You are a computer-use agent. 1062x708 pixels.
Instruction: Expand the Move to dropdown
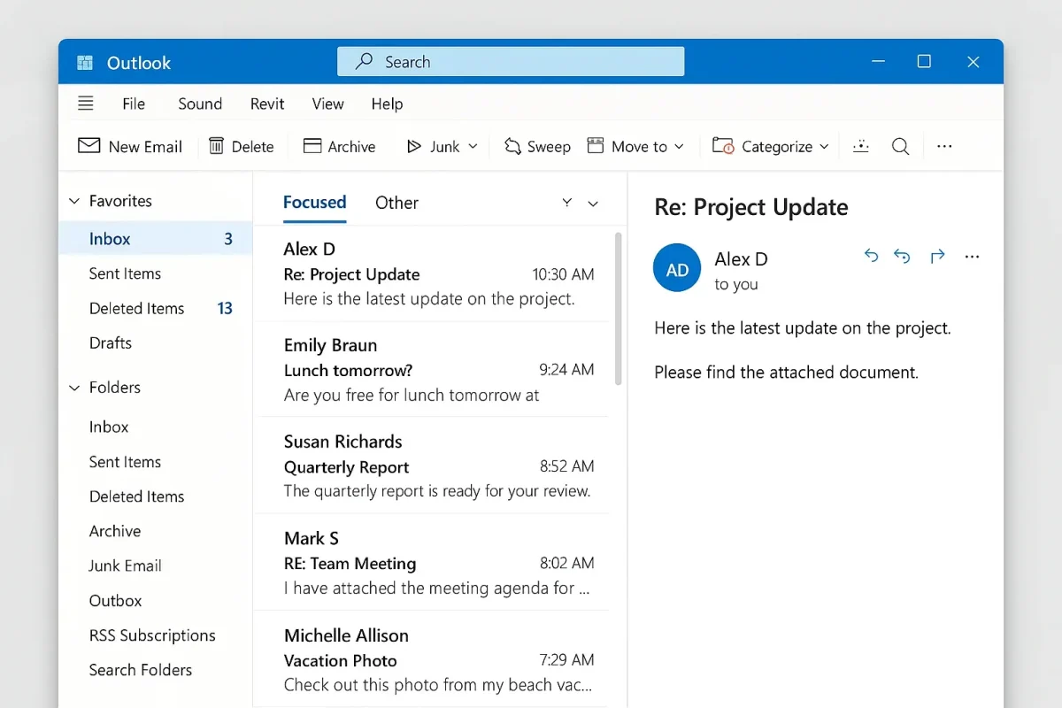tap(679, 146)
